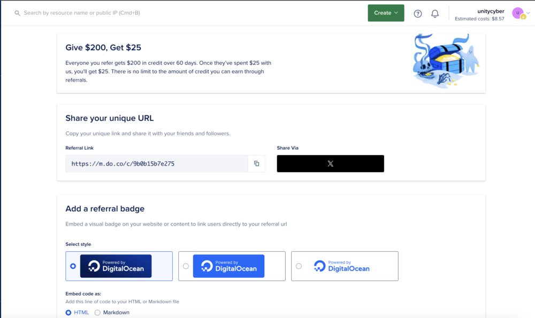535x318 pixels.
Task: Open the green Create dropdown
Action: coord(386,13)
